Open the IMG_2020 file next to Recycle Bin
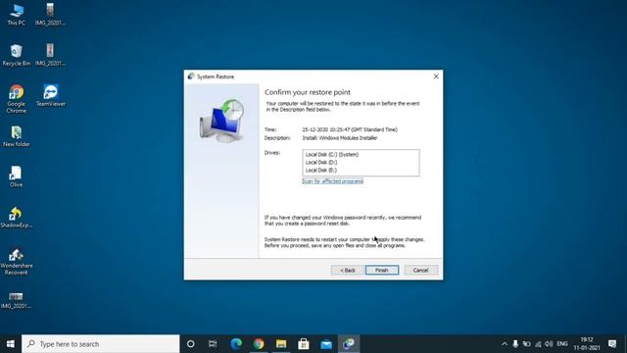Image resolution: width=627 pixels, height=353 pixels. tap(50, 55)
